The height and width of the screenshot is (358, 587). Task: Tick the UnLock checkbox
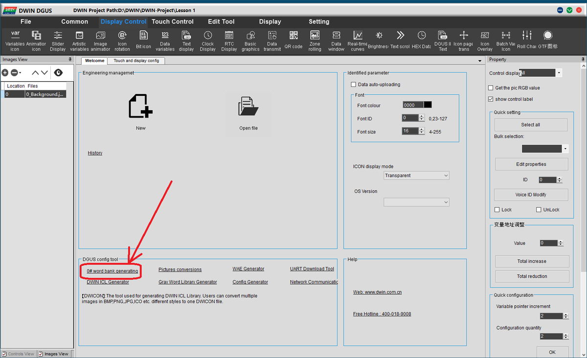[x=539, y=210]
